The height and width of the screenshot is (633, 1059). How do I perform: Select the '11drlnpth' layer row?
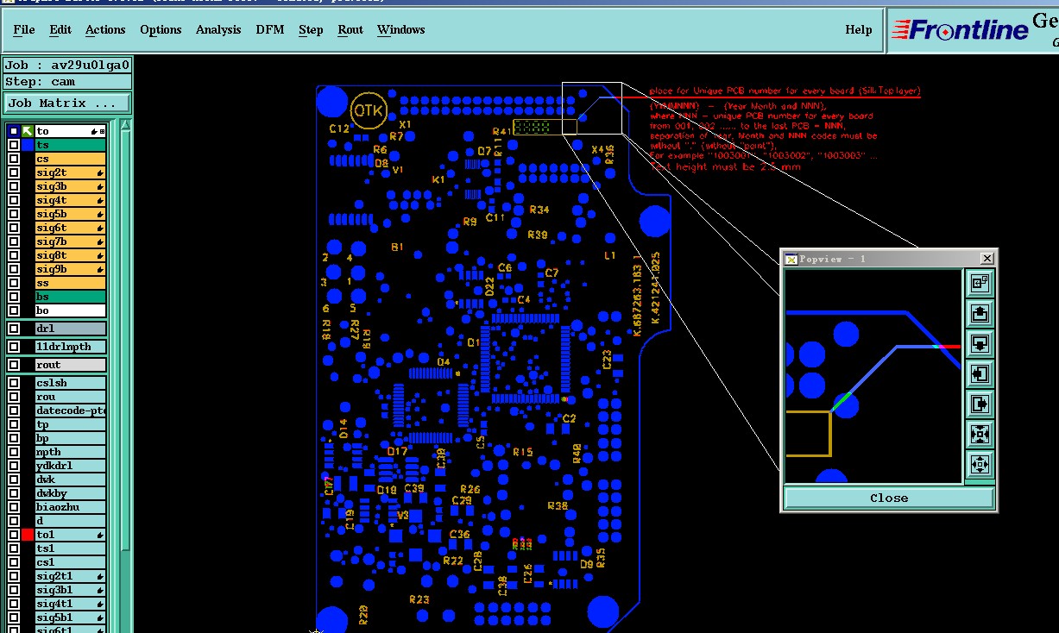pyautogui.click(x=71, y=347)
